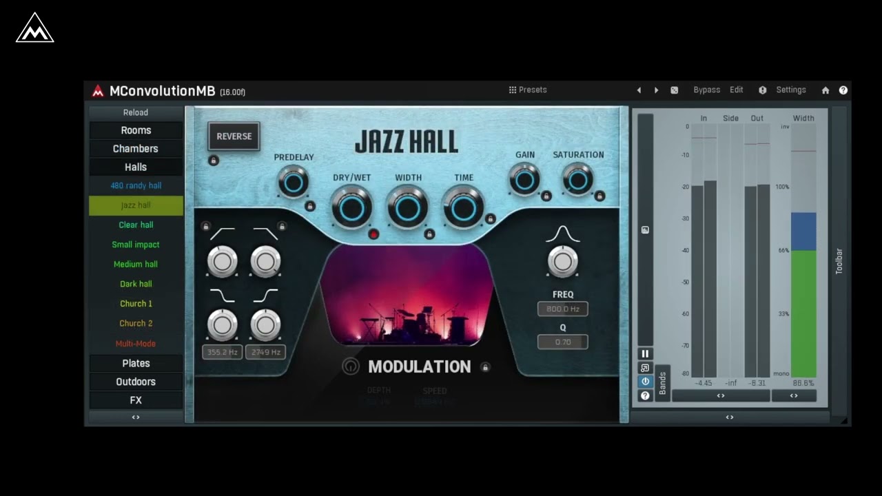The height and width of the screenshot is (496, 882).
Task: Select the Small impact preset
Action: click(136, 245)
